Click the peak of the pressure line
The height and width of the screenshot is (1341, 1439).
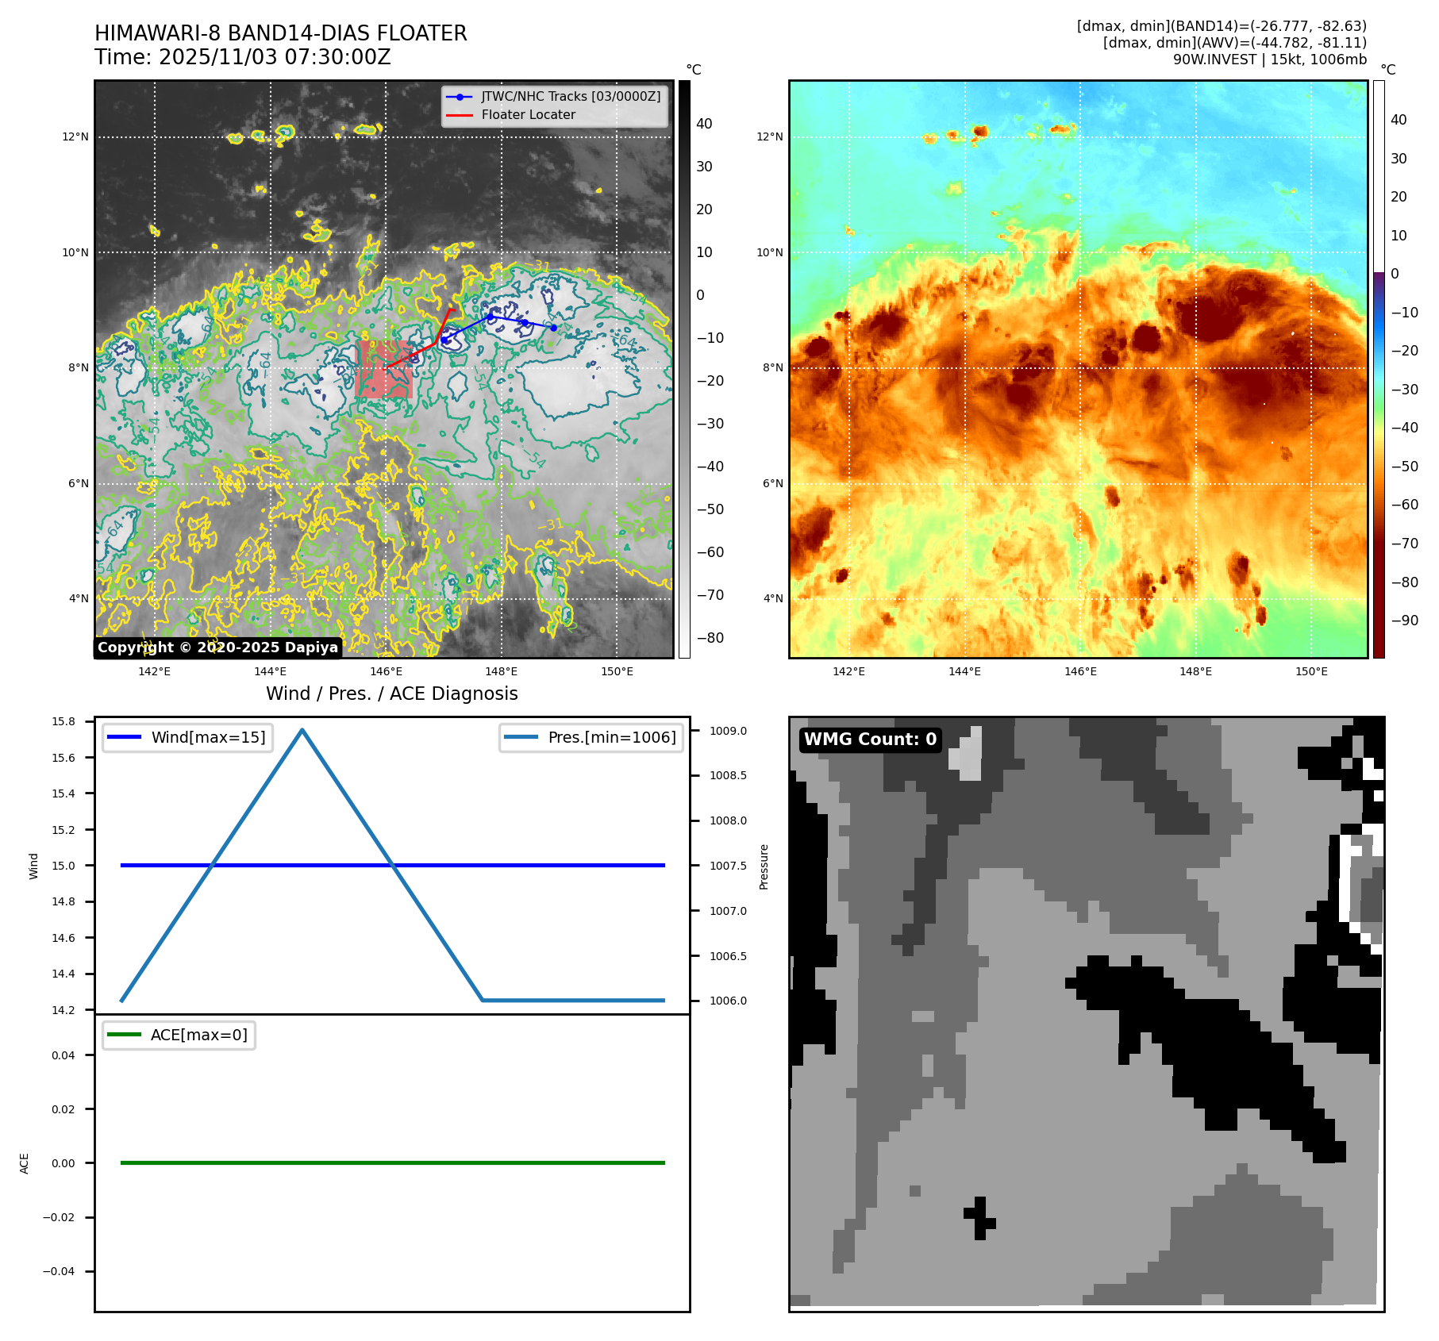302,730
